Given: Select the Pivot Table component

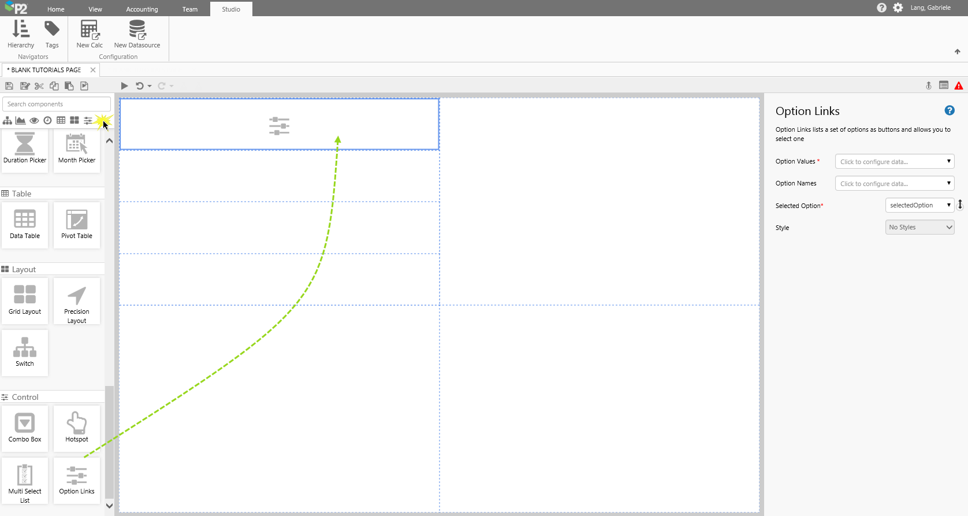Looking at the screenshot, I should [x=77, y=225].
